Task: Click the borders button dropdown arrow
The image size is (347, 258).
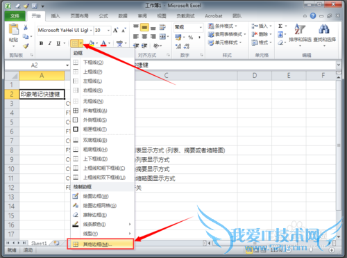Action: pos(81,43)
